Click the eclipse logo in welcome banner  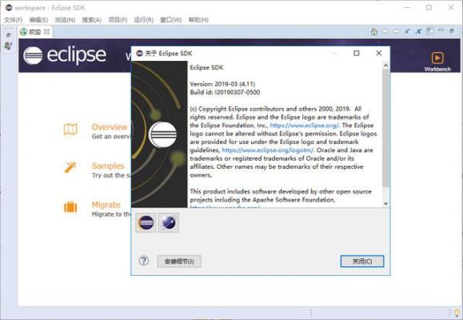65,55
